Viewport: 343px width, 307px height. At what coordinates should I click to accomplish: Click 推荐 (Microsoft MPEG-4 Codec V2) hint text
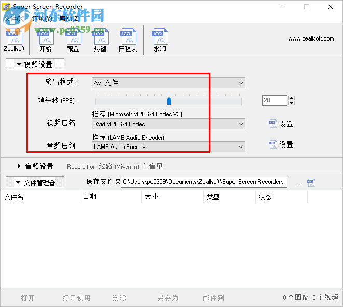[x=137, y=114]
